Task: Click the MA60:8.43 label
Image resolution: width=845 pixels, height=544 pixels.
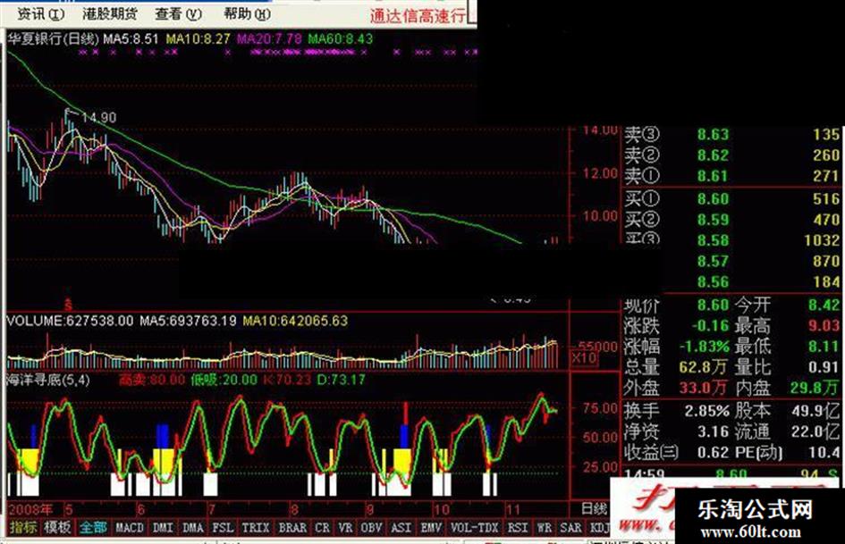Action: pyautogui.click(x=340, y=38)
